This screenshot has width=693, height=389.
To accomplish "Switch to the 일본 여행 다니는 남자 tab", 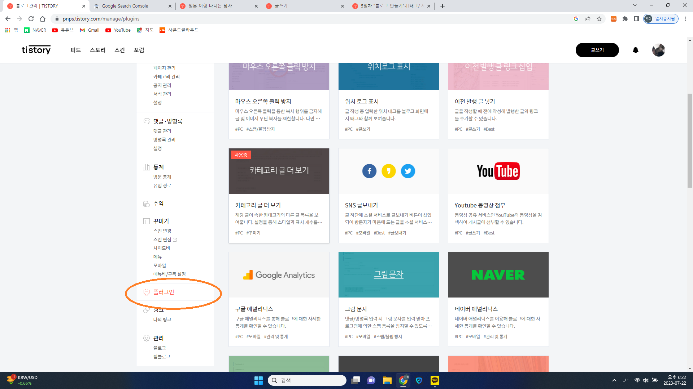I will coord(218,6).
